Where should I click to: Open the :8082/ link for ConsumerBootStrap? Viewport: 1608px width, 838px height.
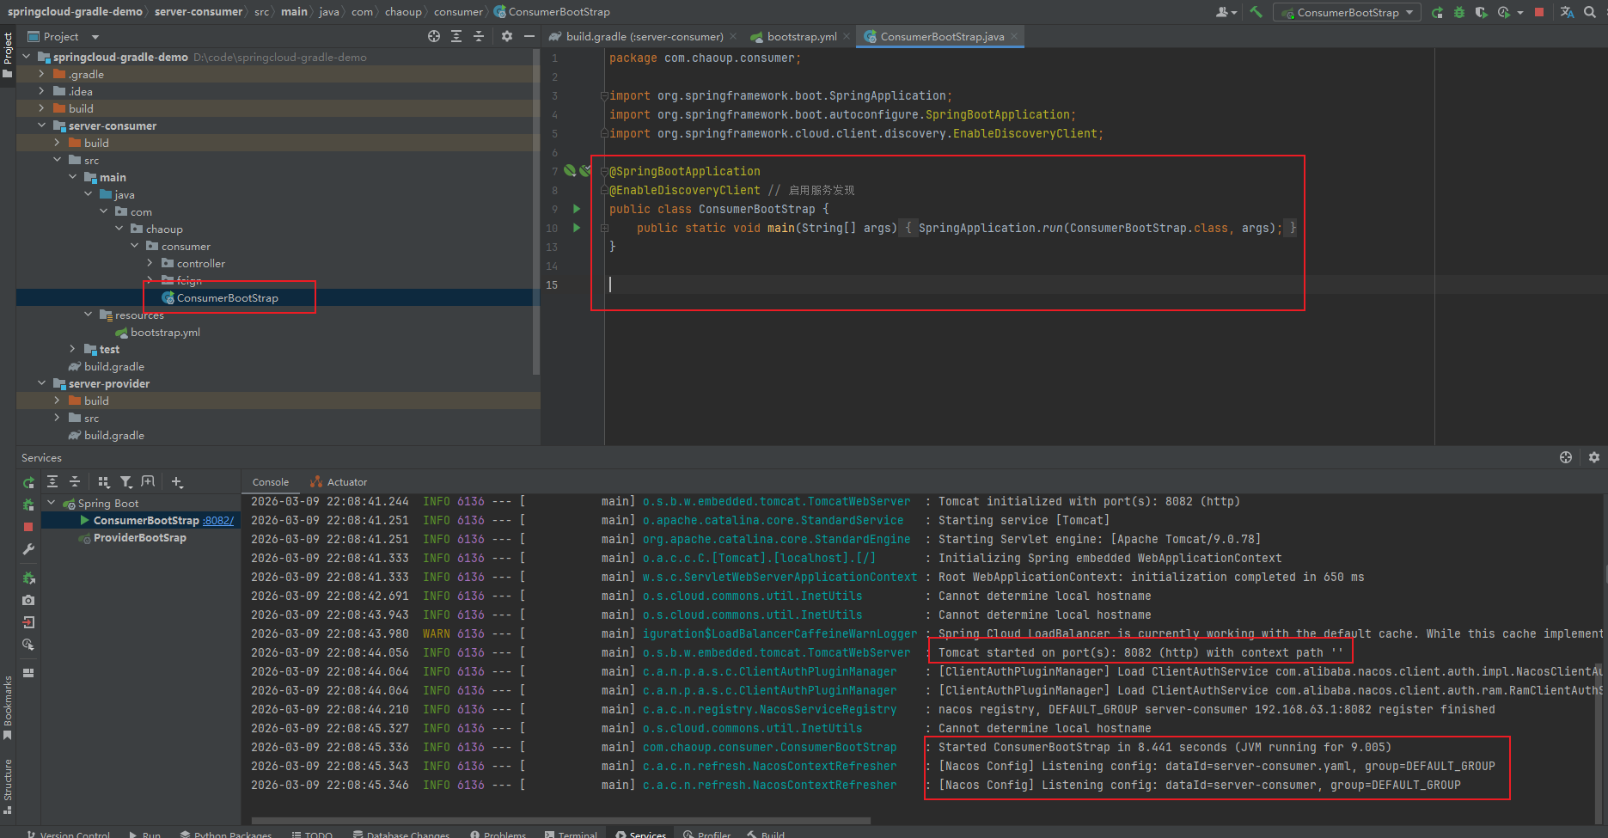click(x=218, y=520)
